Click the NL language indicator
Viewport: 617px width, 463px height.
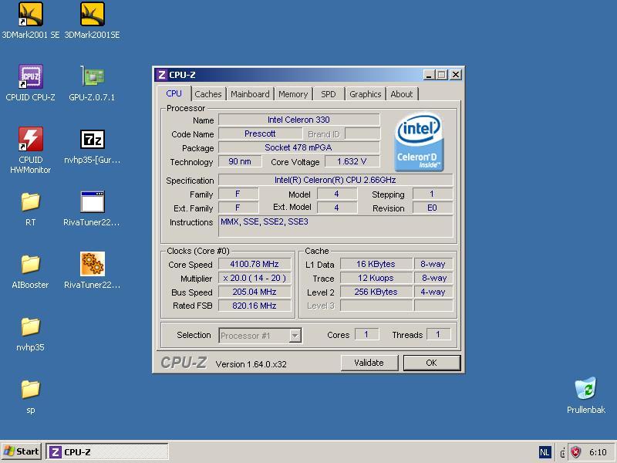click(545, 452)
